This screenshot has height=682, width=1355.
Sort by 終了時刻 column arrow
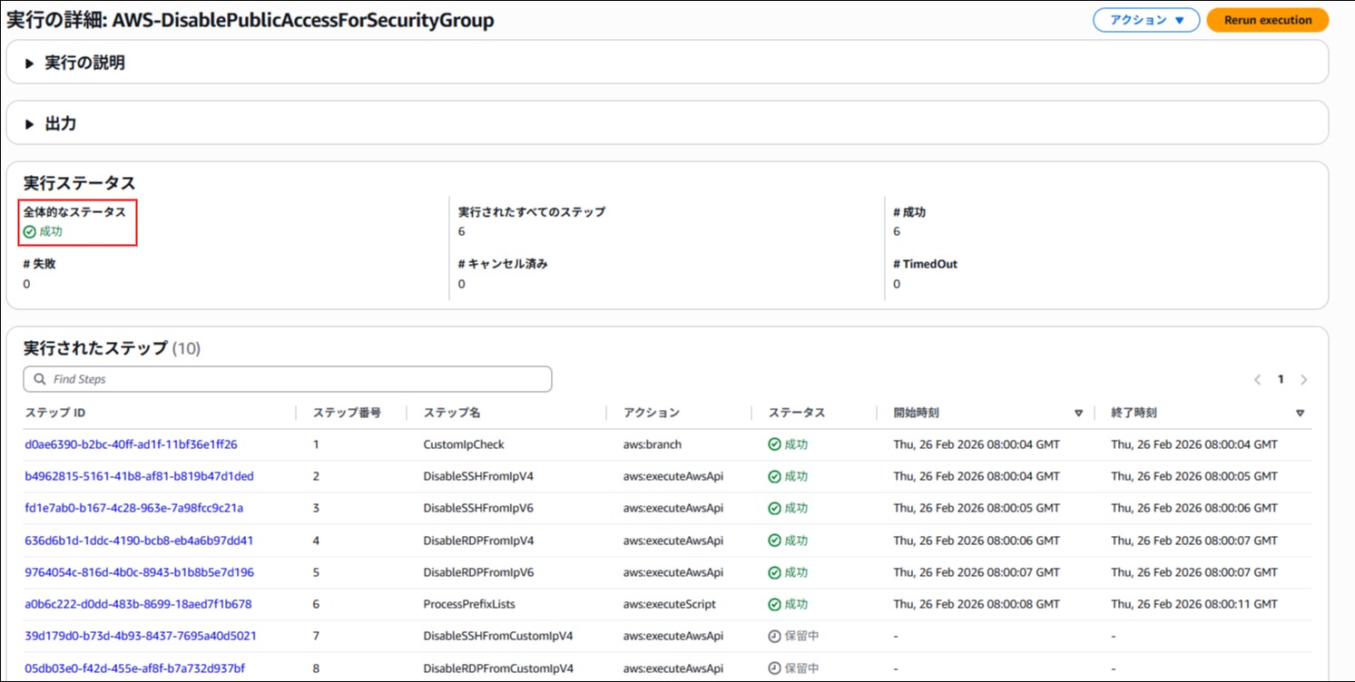point(1300,414)
